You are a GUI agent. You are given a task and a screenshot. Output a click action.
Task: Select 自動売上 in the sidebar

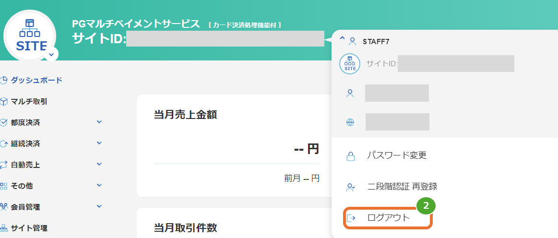(x=25, y=165)
